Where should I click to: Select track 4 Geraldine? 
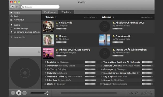click(x=51, y=62)
